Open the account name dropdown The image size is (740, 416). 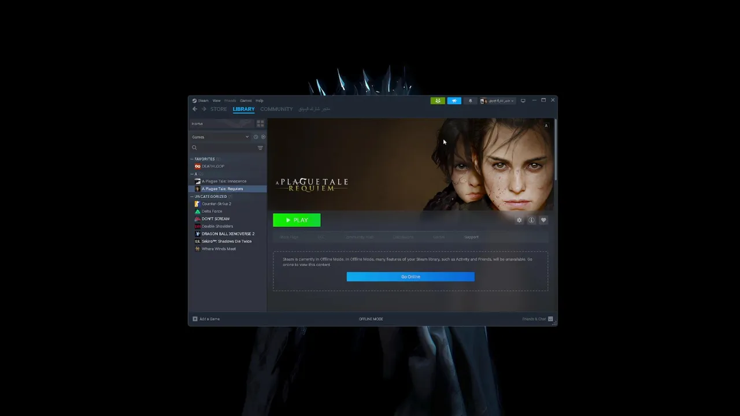pos(497,101)
